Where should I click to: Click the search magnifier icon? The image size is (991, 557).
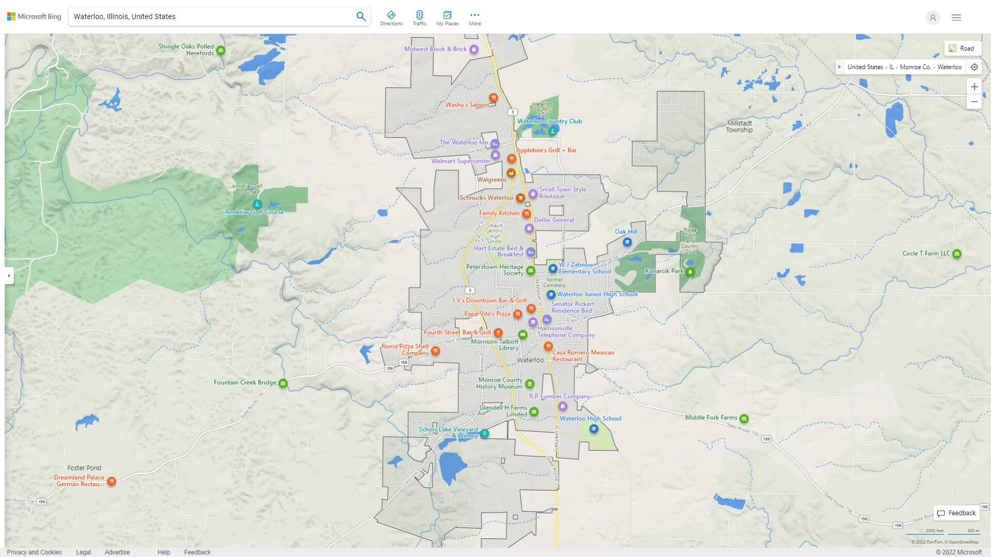click(361, 17)
